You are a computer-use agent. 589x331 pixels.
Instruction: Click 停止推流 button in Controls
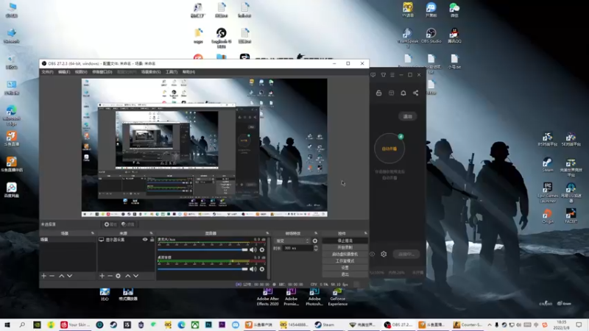coord(345,241)
